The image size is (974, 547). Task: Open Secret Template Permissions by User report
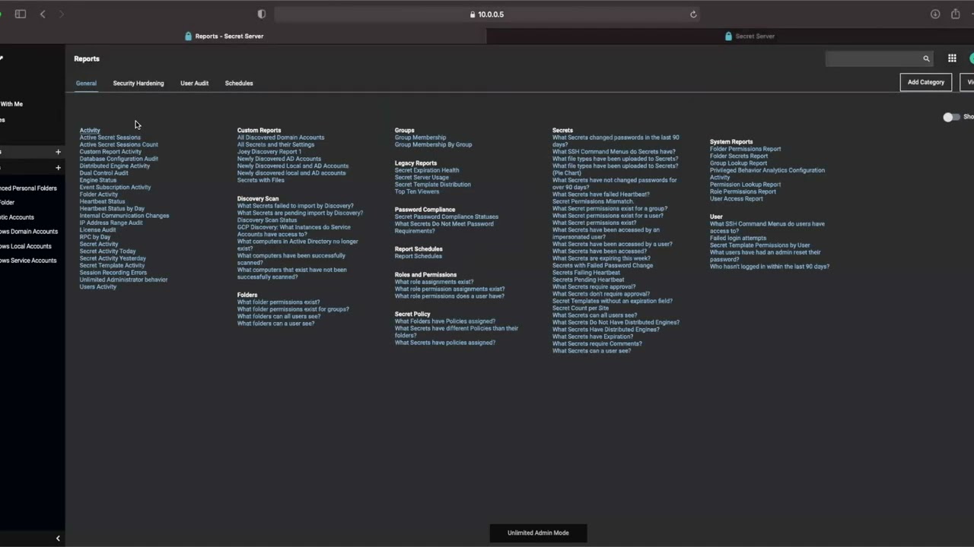pos(759,245)
